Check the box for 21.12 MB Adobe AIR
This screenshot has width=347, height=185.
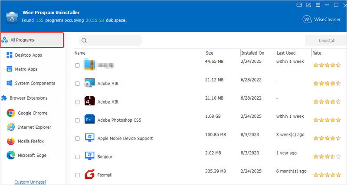click(x=77, y=84)
